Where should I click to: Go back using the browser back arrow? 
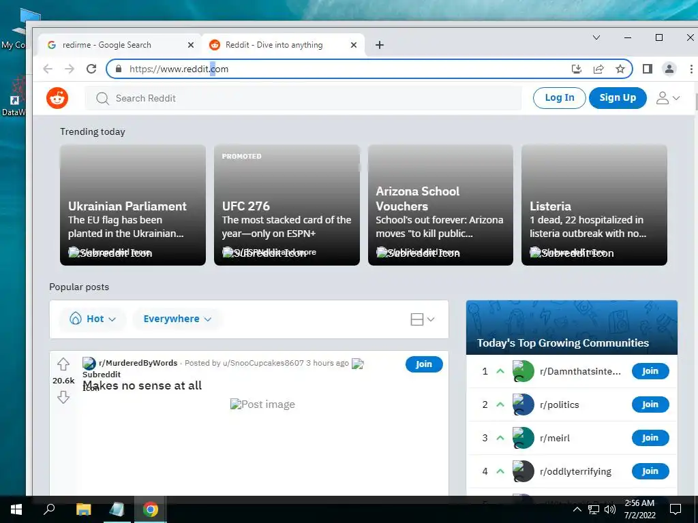[48, 69]
